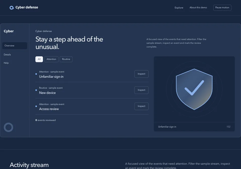Click the Unfamiliar sign-in event title

[51, 77]
